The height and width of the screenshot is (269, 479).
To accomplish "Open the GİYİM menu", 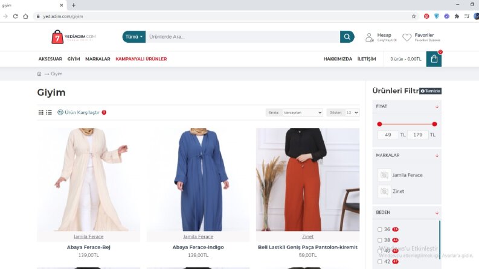I will click(x=74, y=59).
